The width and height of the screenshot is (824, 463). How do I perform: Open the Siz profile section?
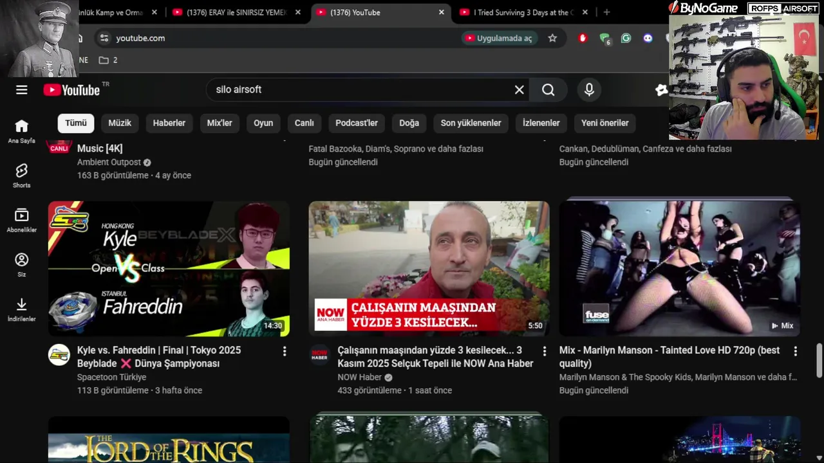(x=22, y=265)
